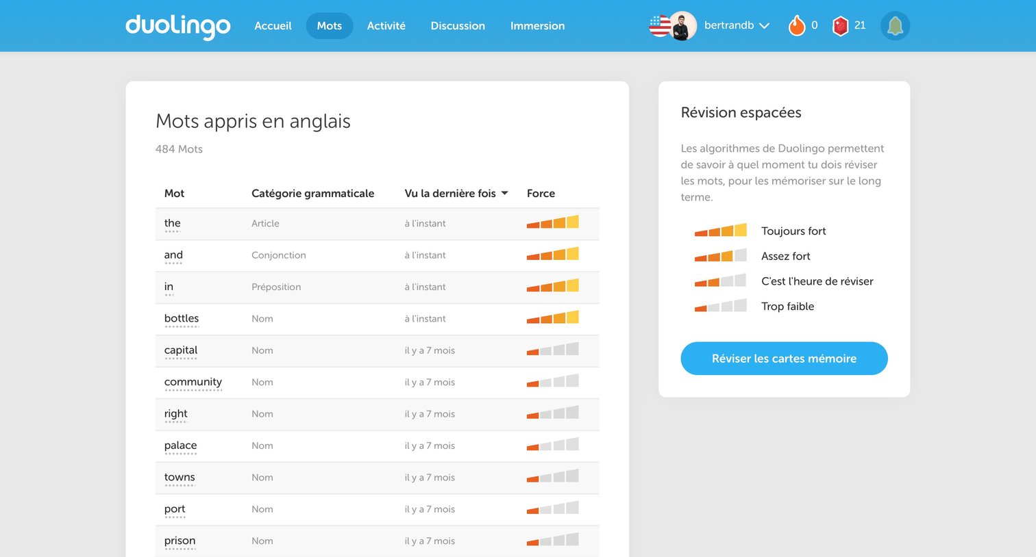Select the Mots tab
Viewport: 1036px width, 557px height.
click(330, 26)
